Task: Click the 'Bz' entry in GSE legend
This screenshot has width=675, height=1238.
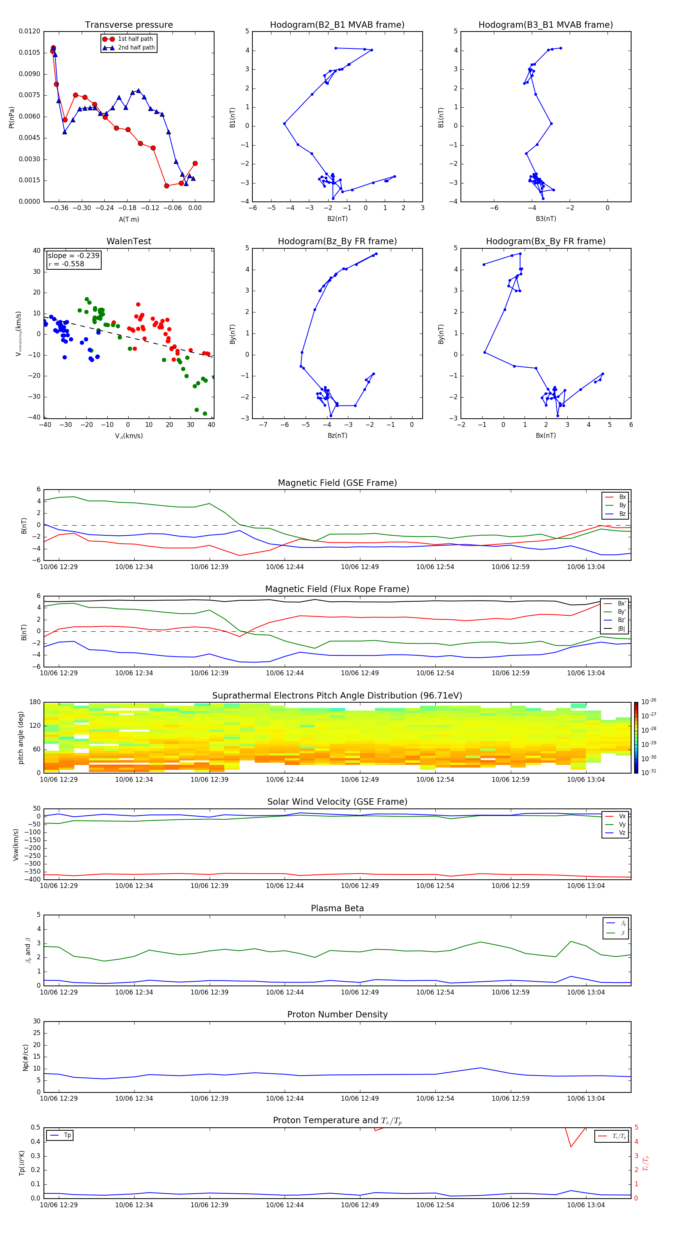Action: (615, 514)
